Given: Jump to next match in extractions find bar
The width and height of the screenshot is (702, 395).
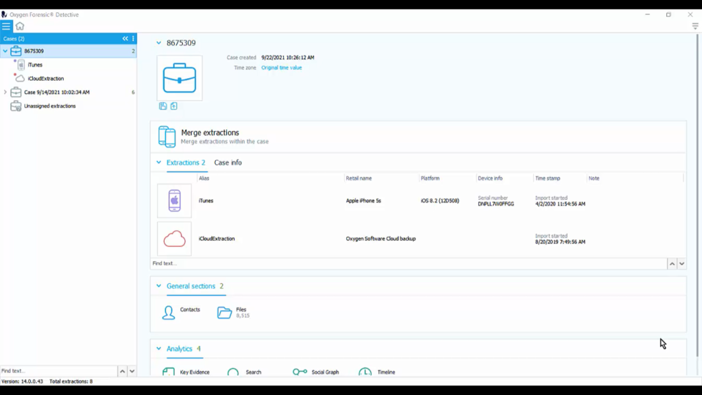Looking at the screenshot, I should tap(681, 264).
